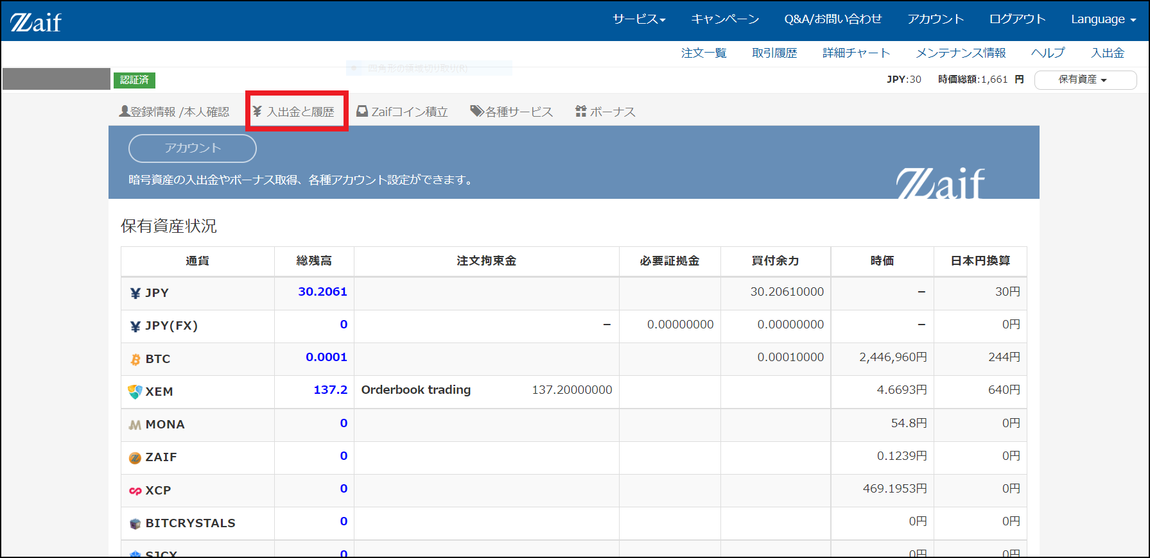Click the JPY:30 balance in header
Screen dimensions: 1150x558
[904, 80]
